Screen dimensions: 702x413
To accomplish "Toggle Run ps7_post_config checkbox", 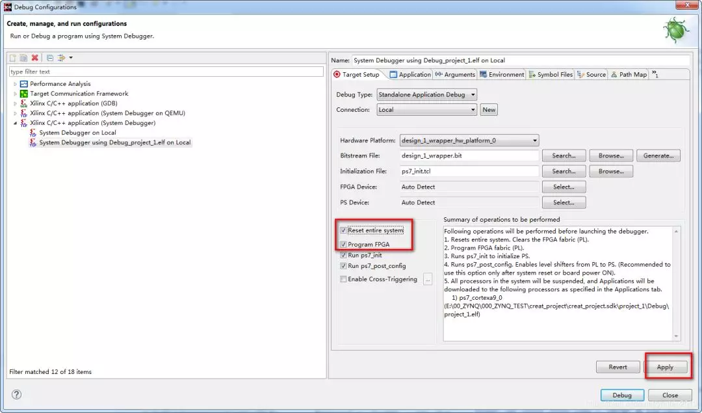I will tap(343, 265).
